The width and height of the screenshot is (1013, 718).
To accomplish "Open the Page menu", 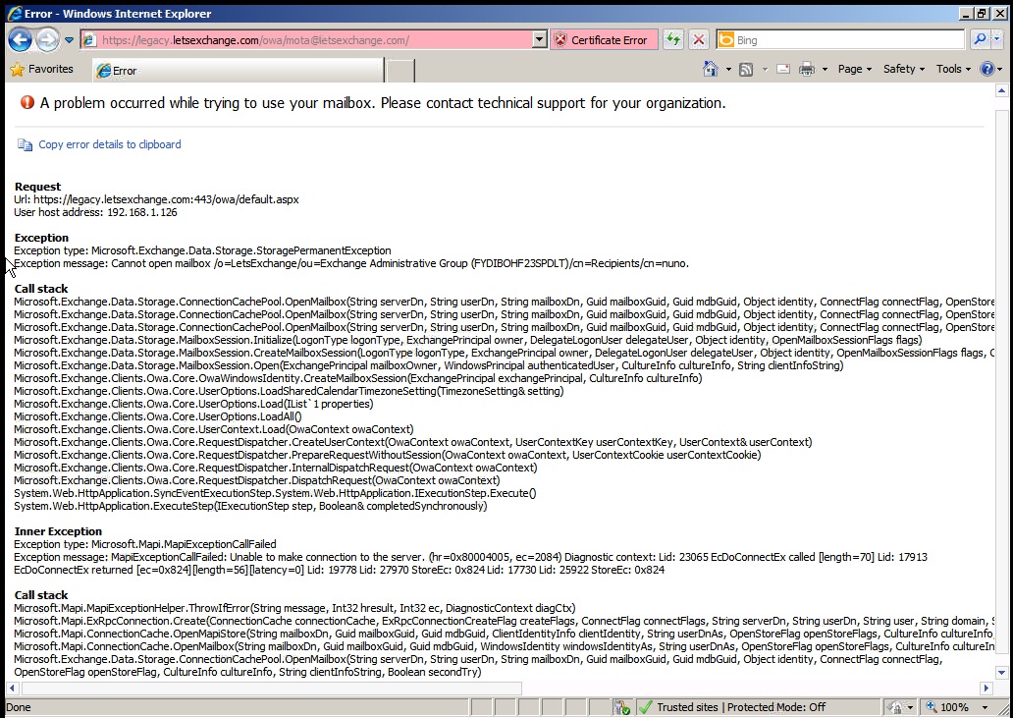I will [855, 69].
